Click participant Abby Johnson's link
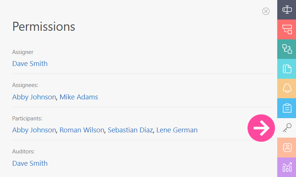296x177 pixels. 34,130
